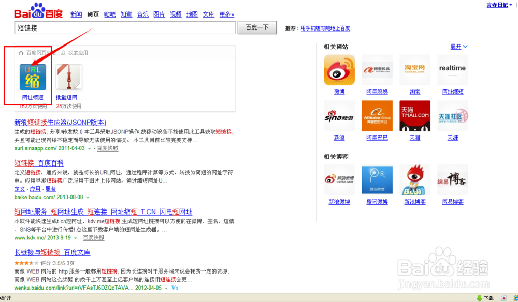Click the green download arrow in status bar
The image size is (518, 302).
(479, 298)
